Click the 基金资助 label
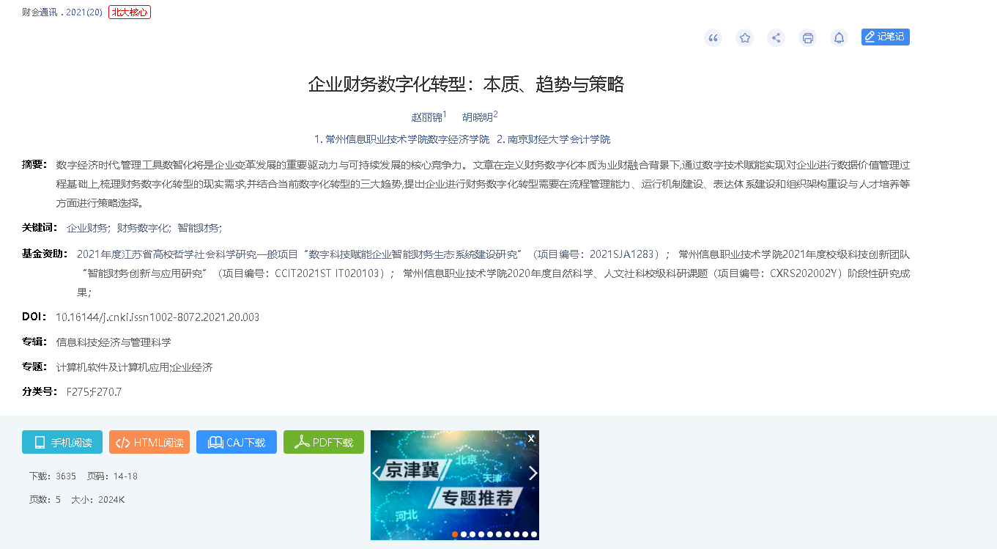The width and height of the screenshot is (997, 549). click(x=45, y=254)
